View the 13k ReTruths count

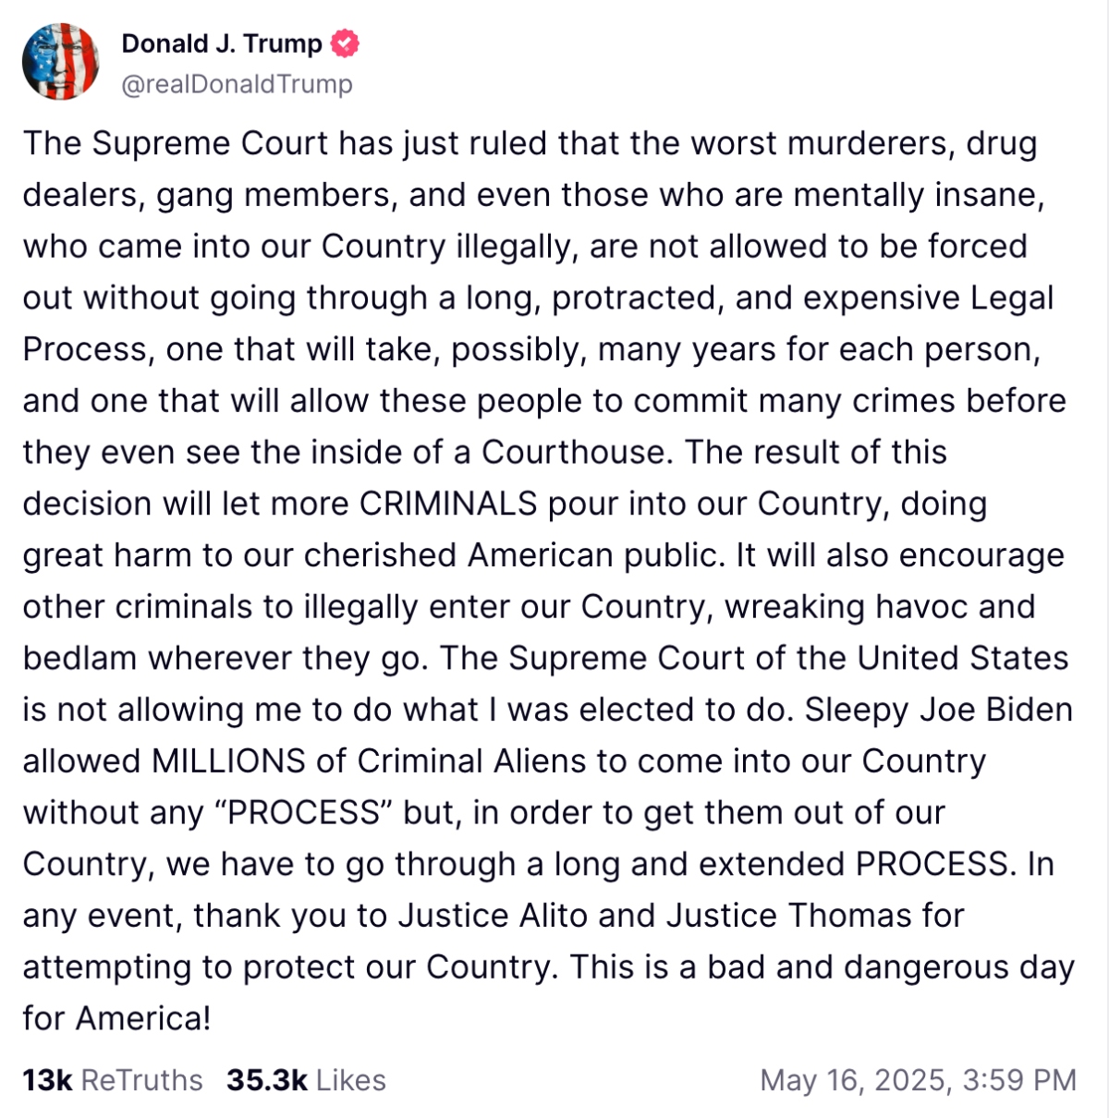(47, 1079)
